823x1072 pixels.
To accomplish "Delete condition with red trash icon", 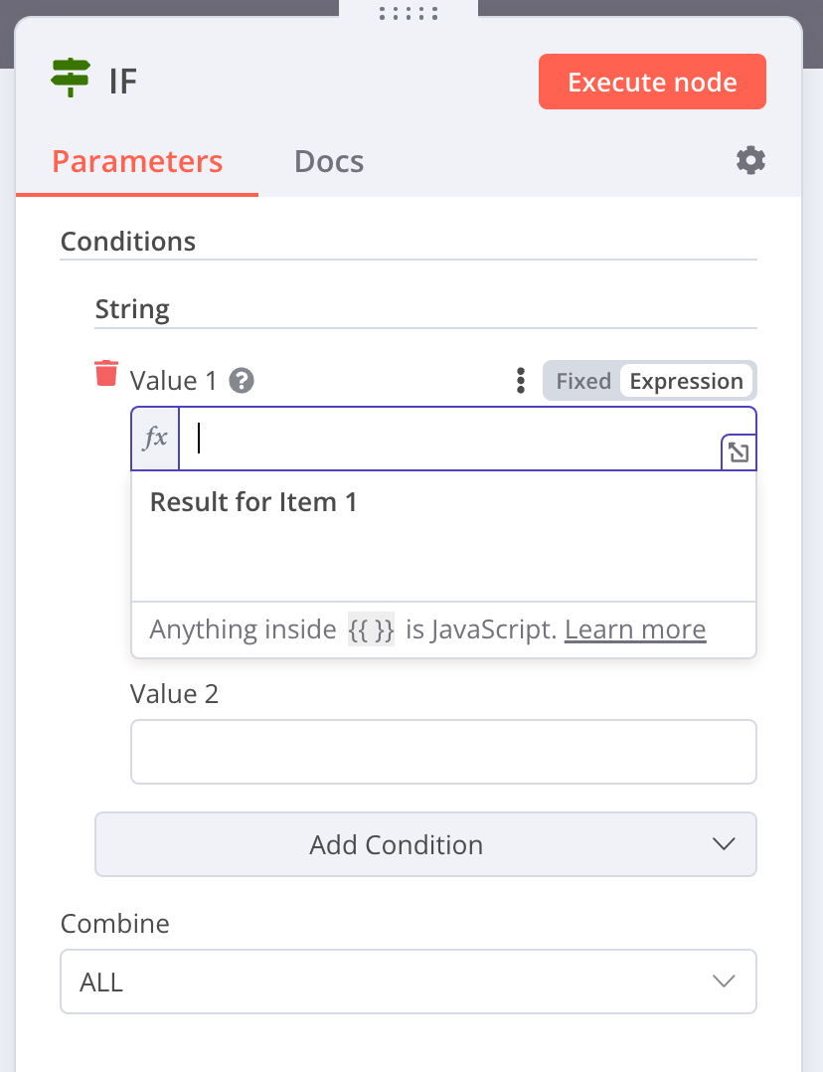I will 105,374.
